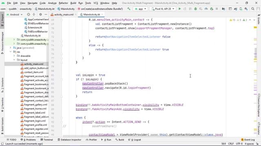Screen dimensions: 261x146
Task: Open the File menu
Action: pos(9,3)
